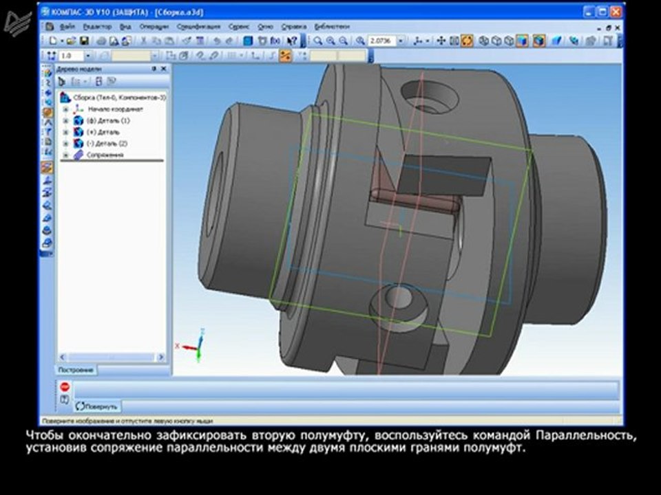The image size is (661, 495).
Task: Click right arrow of model tree scrollbar
Action: (160, 357)
